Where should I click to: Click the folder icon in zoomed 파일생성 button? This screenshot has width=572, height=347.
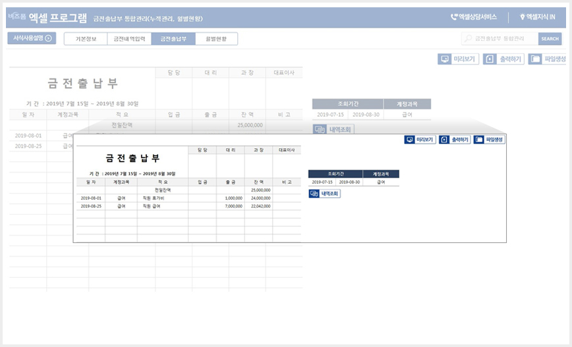pos(478,140)
